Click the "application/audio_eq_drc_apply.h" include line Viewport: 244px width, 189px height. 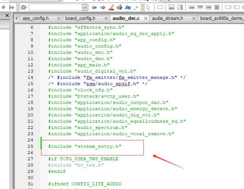coord(111,34)
